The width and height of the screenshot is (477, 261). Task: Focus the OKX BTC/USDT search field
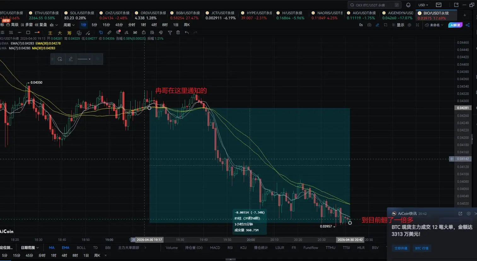(375, 5)
